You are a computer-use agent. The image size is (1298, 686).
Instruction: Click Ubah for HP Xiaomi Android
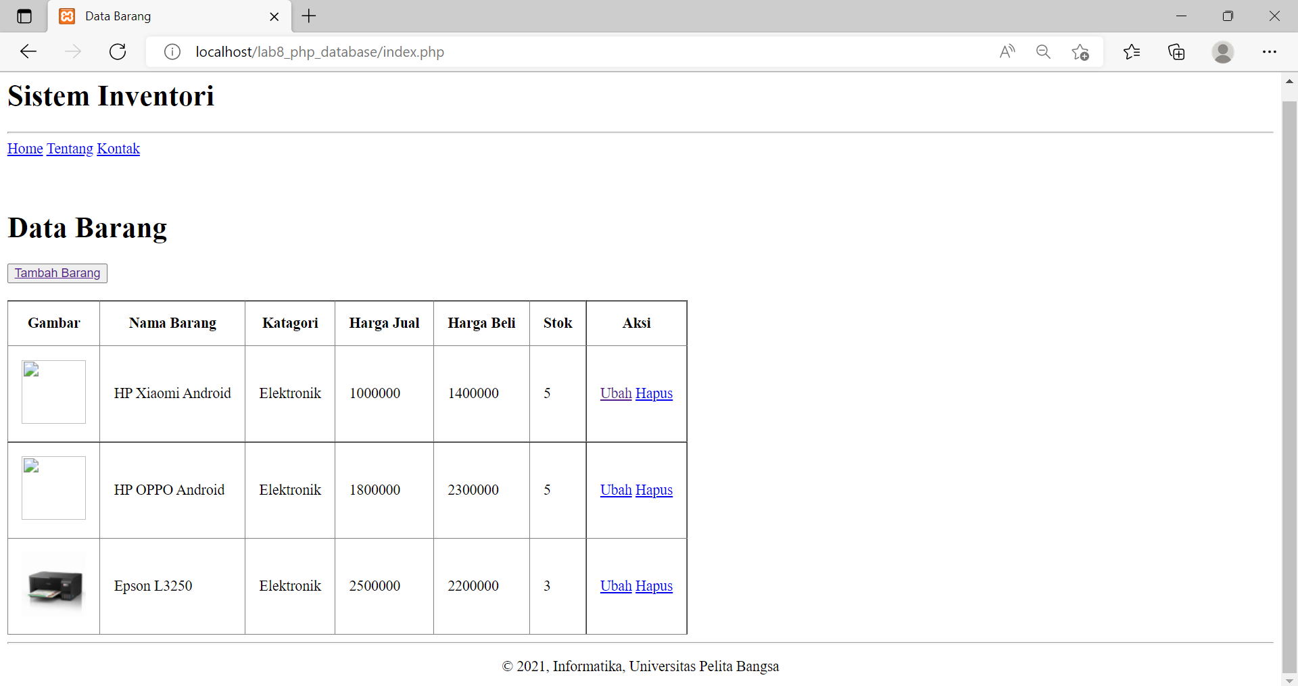(615, 393)
